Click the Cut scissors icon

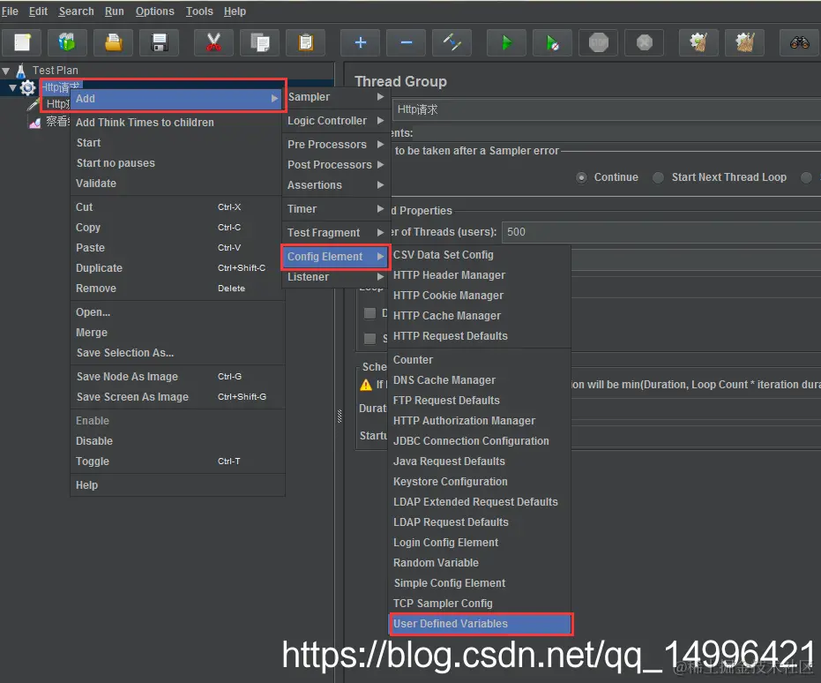pyautogui.click(x=213, y=42)
